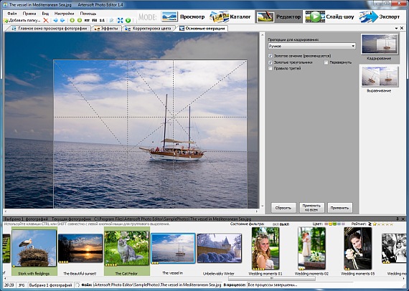
Task: Open the Правка menu
Action: click(x=29, y=14)
